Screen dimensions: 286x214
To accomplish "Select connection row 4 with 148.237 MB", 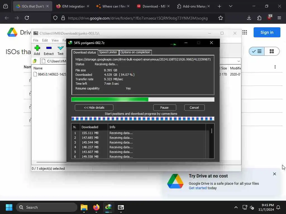I will pyautogui.click(x=139, y=147).
